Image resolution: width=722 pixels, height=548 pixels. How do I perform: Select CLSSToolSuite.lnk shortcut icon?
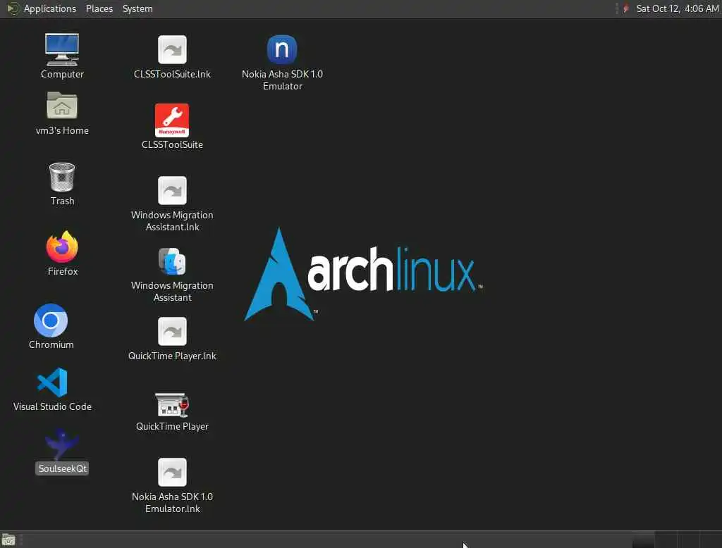click(x=172, y=50)
